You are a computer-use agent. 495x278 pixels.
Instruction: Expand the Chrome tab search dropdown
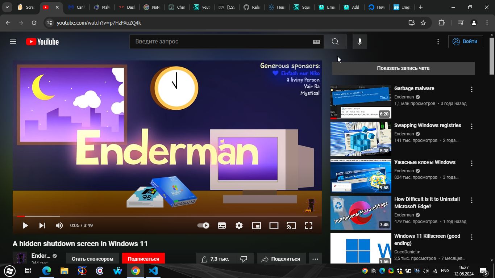(7, 7)
